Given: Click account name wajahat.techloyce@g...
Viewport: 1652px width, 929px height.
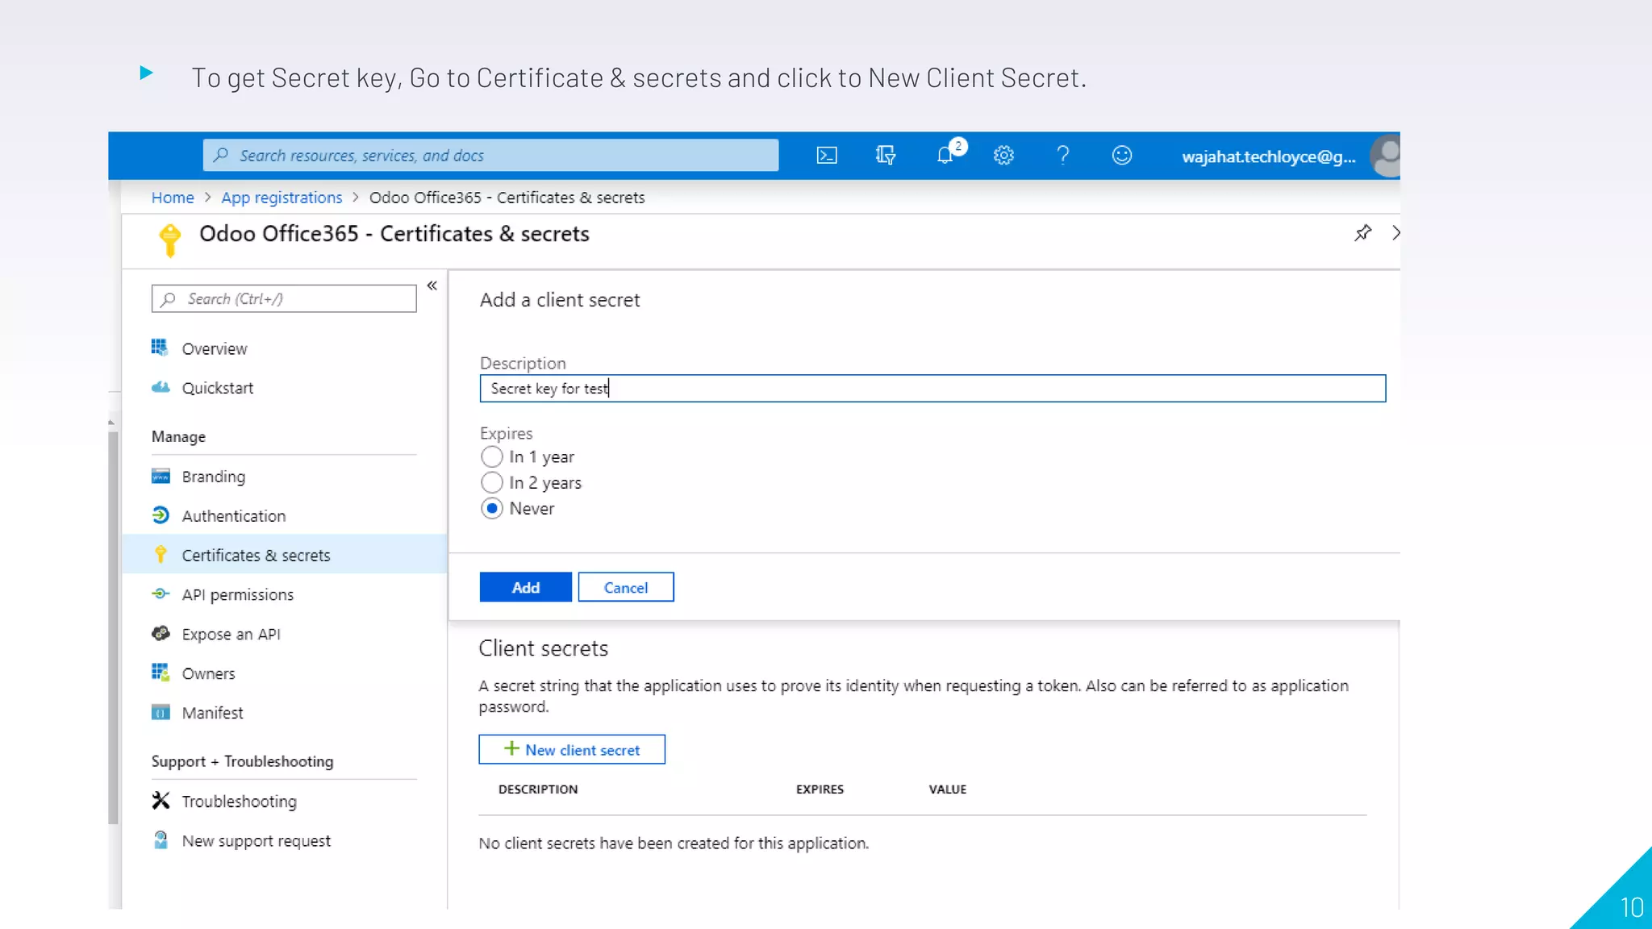Looking at the screenshot, I should tap(1269, 156).
